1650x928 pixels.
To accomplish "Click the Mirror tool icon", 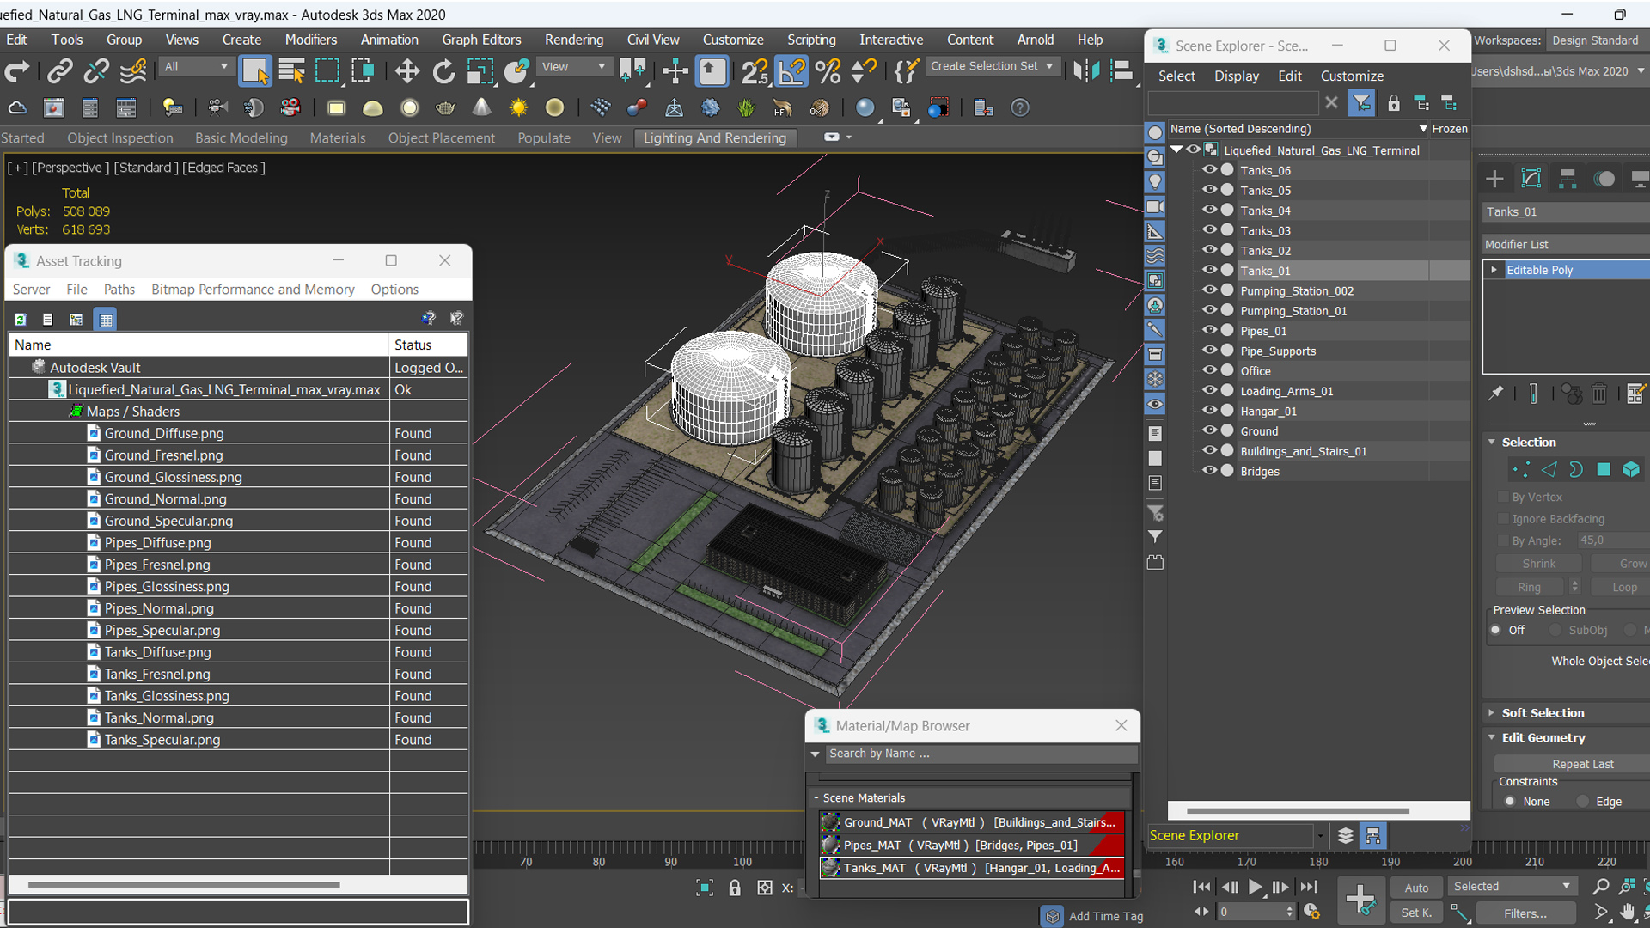I will [1085, 71].
